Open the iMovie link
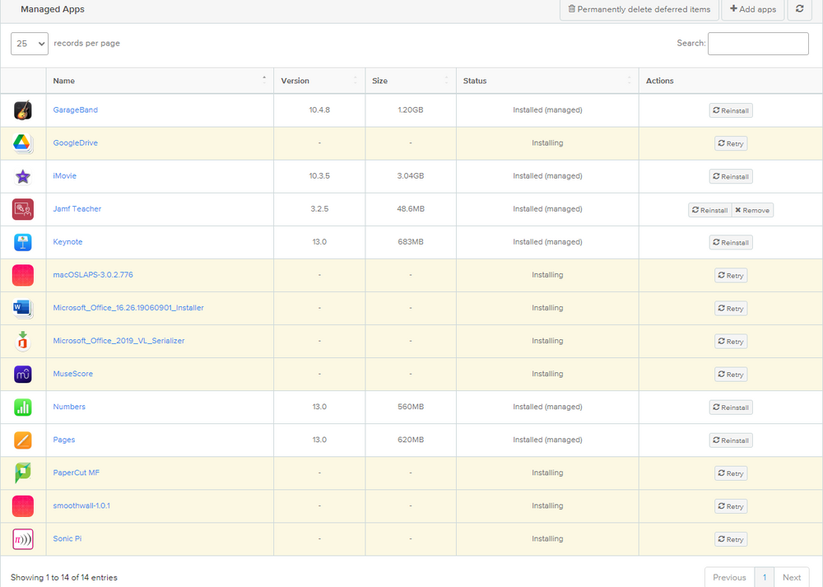Viewport: 823px width, 587px height. (64, 176)
